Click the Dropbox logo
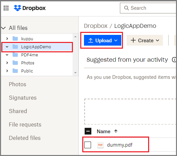177x156 pixels. [30, 8]
